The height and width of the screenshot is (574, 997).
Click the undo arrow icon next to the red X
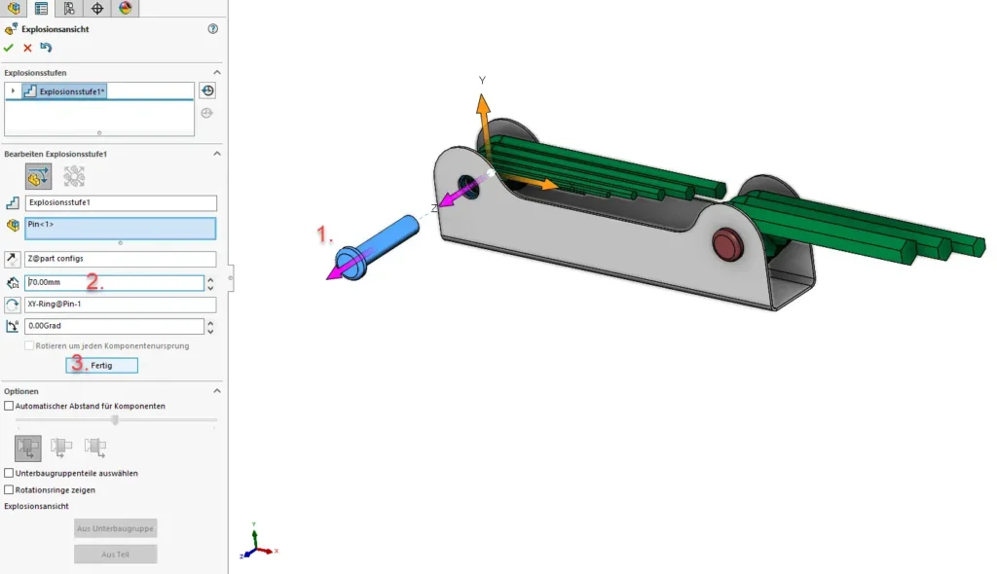(45, 47)
